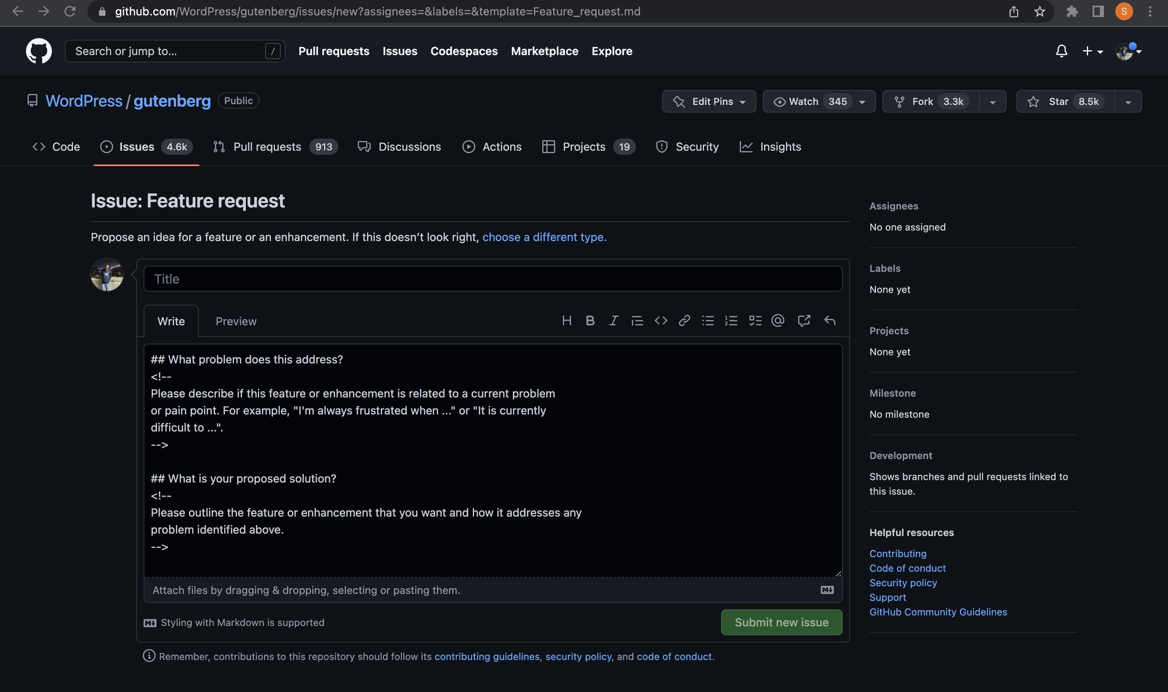Open repository Pull requests 913 tab
This screenshot has width=1168, height=692.
coord(275,146)
